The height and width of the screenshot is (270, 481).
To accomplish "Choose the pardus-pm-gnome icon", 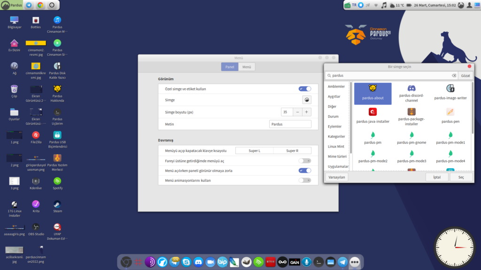I will (411, 138).
